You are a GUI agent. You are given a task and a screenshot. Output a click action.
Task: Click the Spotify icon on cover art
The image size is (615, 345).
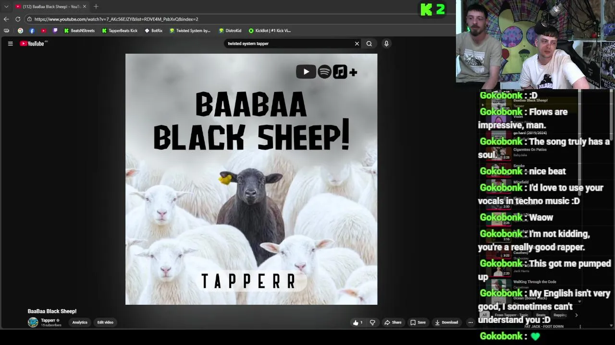[324, 72]
